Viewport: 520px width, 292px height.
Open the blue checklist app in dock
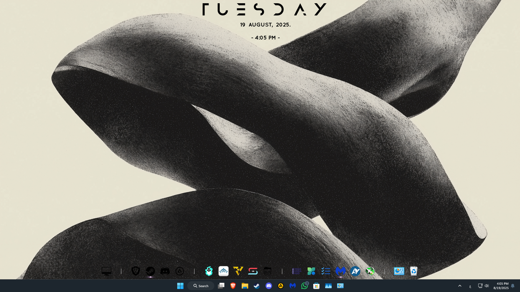coord(326,271)
